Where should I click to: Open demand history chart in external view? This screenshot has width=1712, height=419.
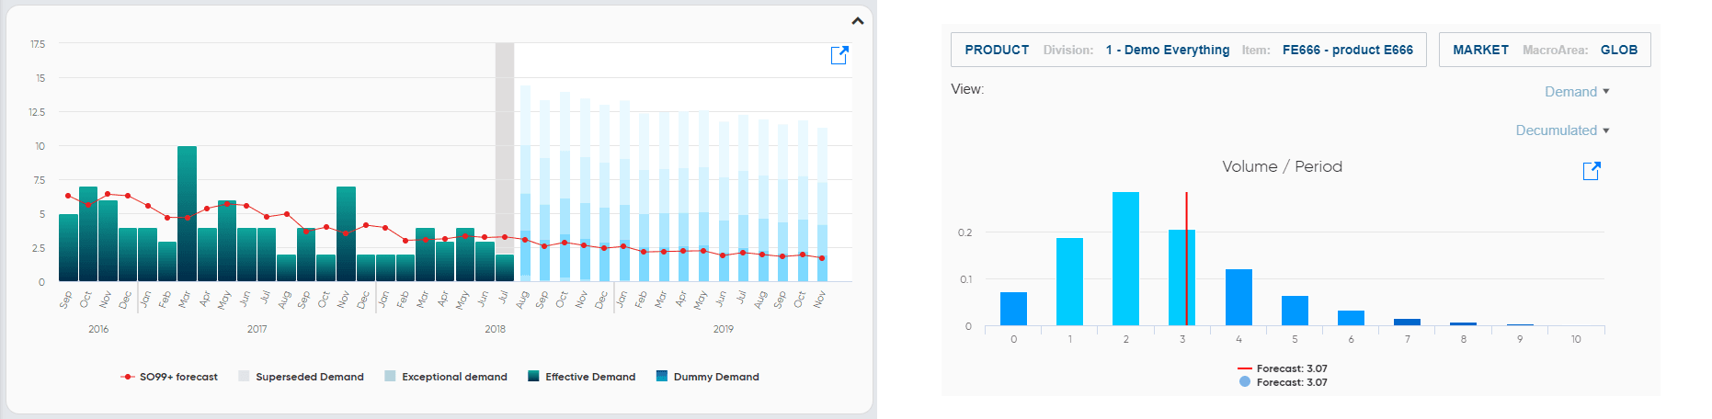tap(839, 55)
